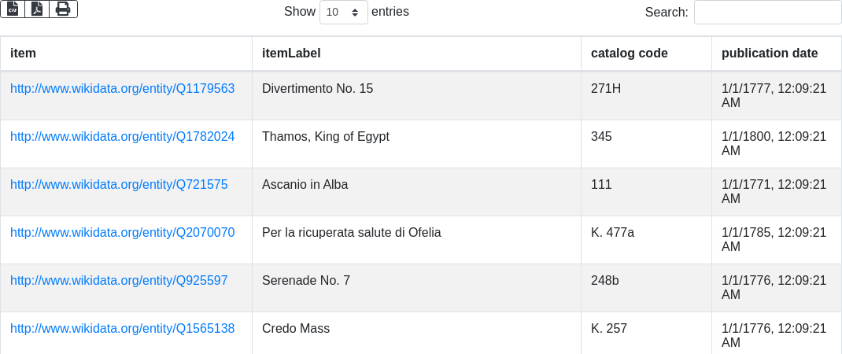Open the entries-per-page dropdown

pos(343,13)
